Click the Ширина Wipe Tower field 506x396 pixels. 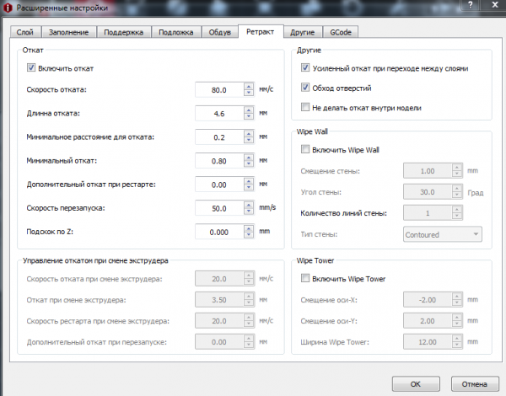pyautogui.click(x=428, y=342)
